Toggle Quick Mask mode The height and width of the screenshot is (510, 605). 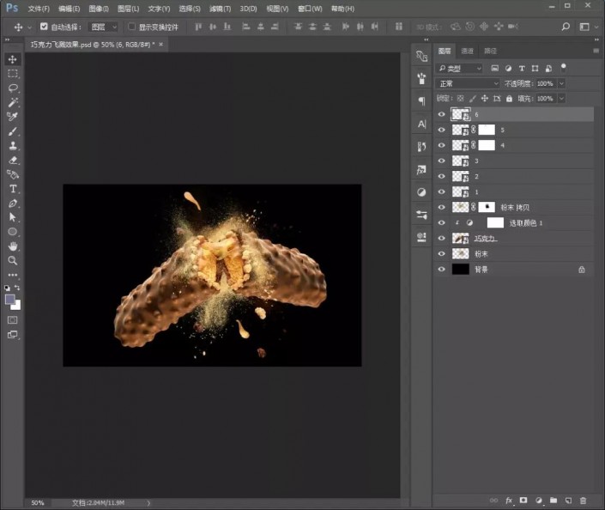click(x=12, y=319)
